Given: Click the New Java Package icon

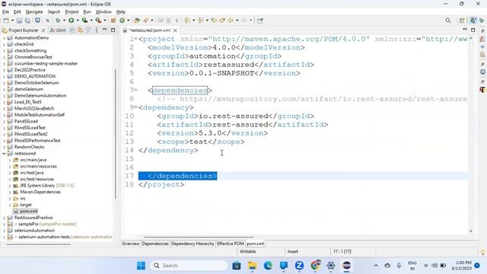Looking at the screenshot, I should coord(113,21).
